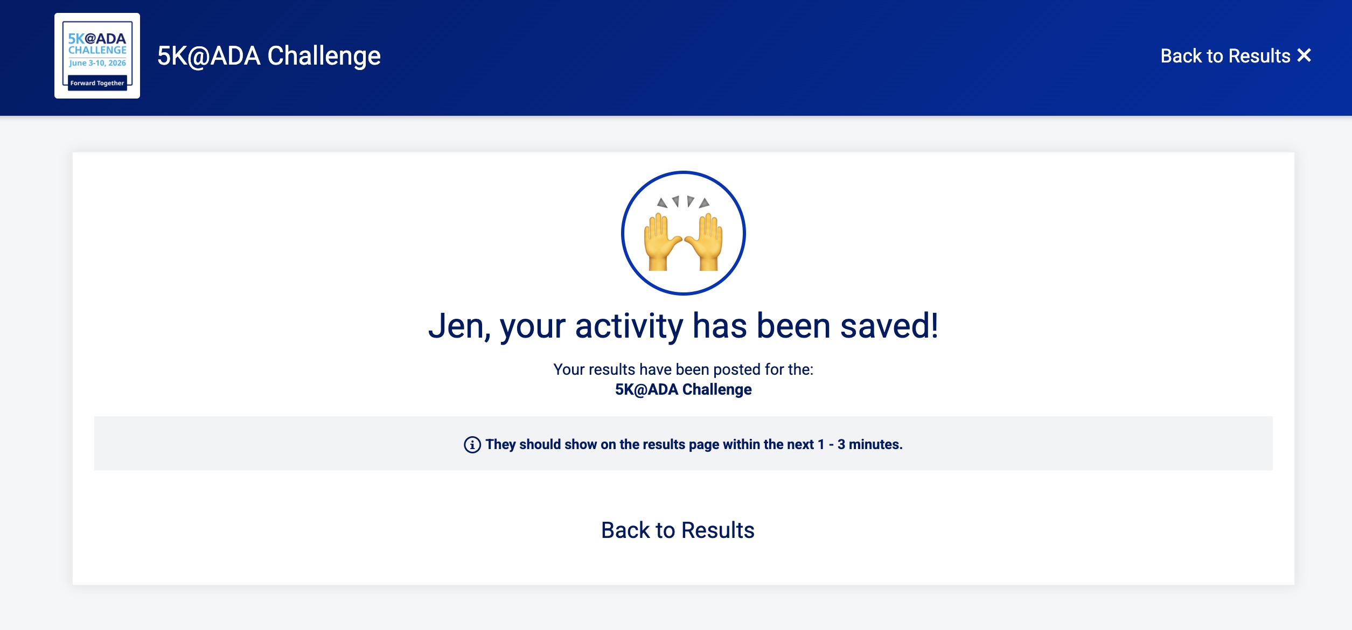The width and height of the screenshot is (1352, 630).
Task: Click the 5K@ADA text inside the logo
Action: point(97,38)
